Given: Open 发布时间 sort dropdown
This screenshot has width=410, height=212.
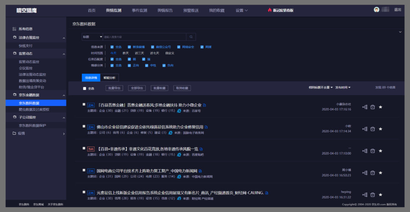Looking at the screenshot, I should [x=343, y=88].
